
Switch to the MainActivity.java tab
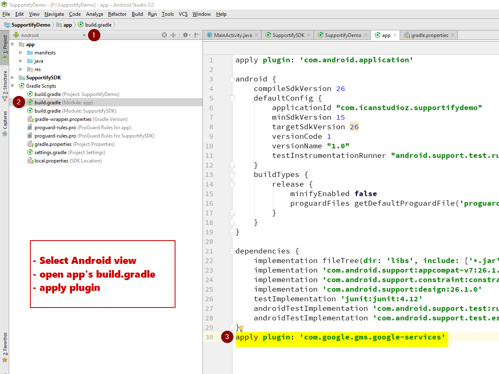click(232, 35)
